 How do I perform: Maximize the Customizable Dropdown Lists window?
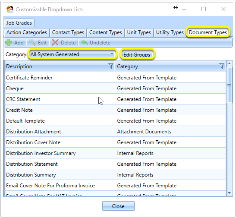pyautogui.click(x=204, y=9)
